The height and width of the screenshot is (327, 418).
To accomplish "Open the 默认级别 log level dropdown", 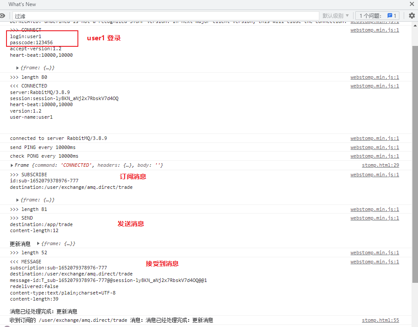I will 336,16.
